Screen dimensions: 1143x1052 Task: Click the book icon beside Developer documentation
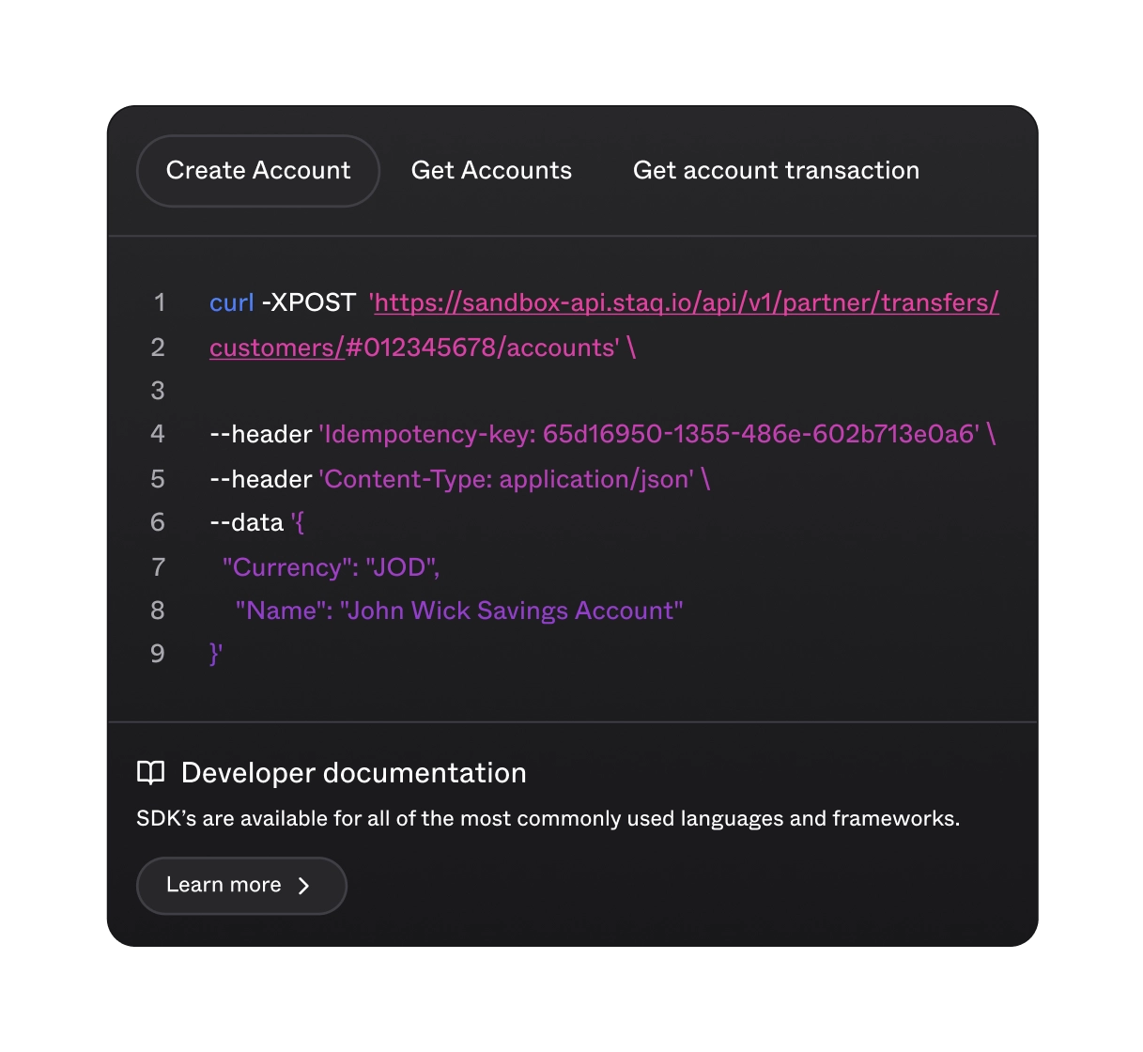coord(149,772)
